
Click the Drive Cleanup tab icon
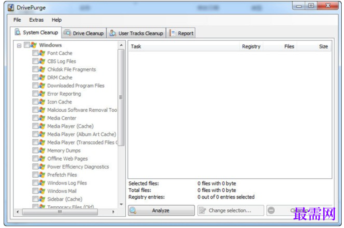click(67, 33)
